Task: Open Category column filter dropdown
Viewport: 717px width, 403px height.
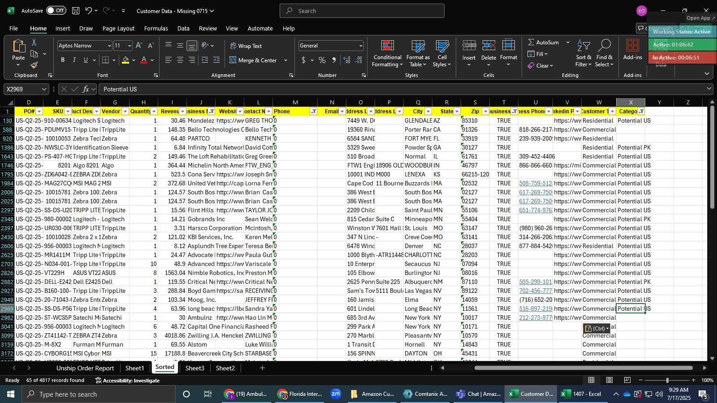Action: coord(641,111)
